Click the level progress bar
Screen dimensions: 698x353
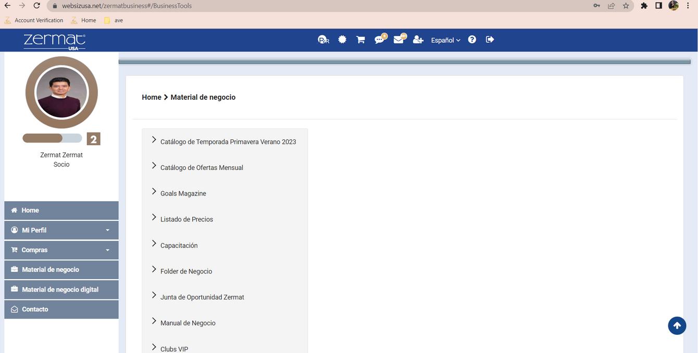(52, 138)
